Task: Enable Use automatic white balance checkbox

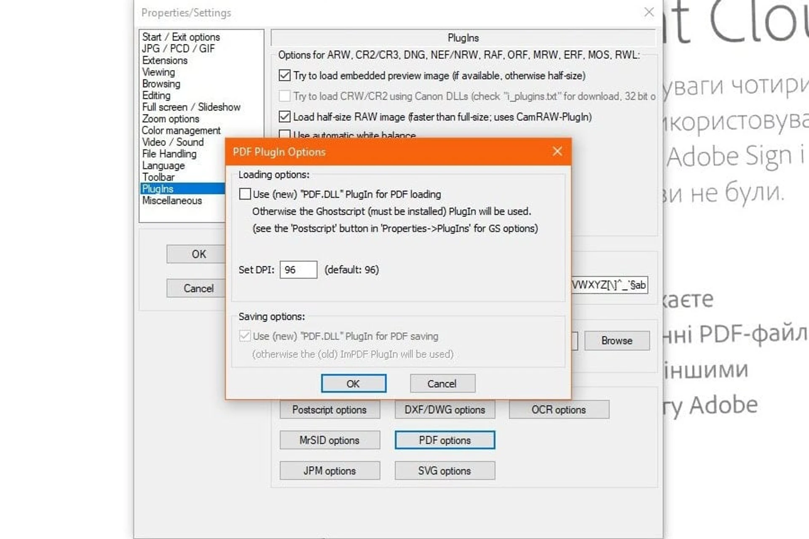Action: point(284,134)
